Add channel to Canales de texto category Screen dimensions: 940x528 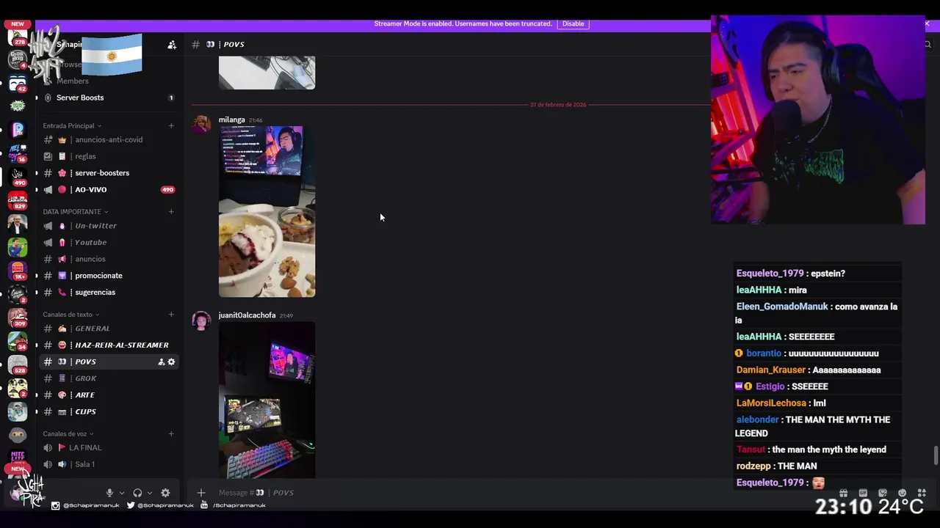click(171, 315)
